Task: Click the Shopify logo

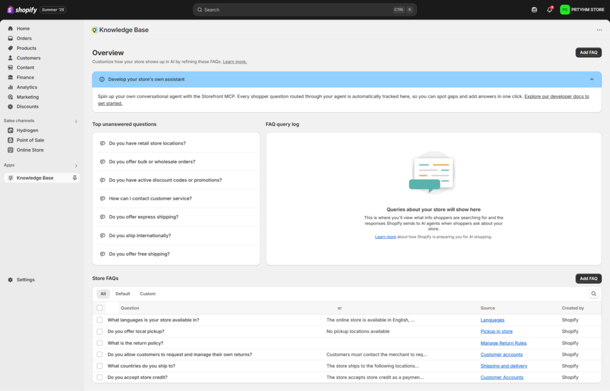Action: click(x=22, y=10)
